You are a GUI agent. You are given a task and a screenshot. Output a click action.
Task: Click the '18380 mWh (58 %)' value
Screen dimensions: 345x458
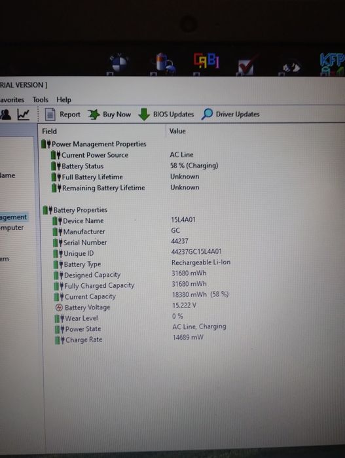(x=200, y=294)
